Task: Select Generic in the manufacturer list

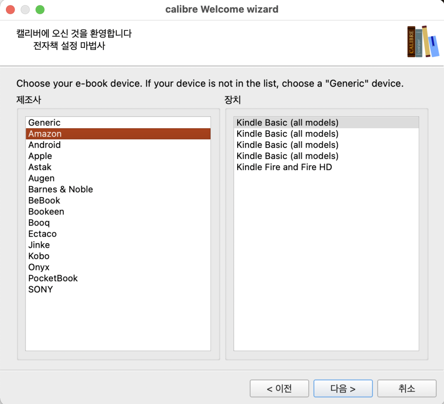Action: coord(118,123)
